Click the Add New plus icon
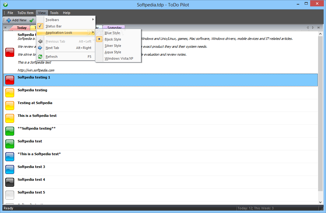326x213 pixels. (9, 20)
